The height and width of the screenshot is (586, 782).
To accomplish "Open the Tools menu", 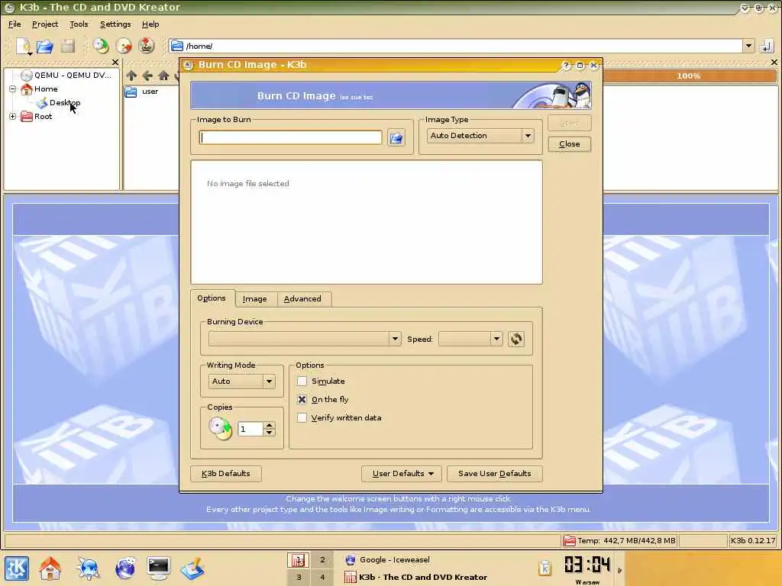I will [x=79, y=24].
